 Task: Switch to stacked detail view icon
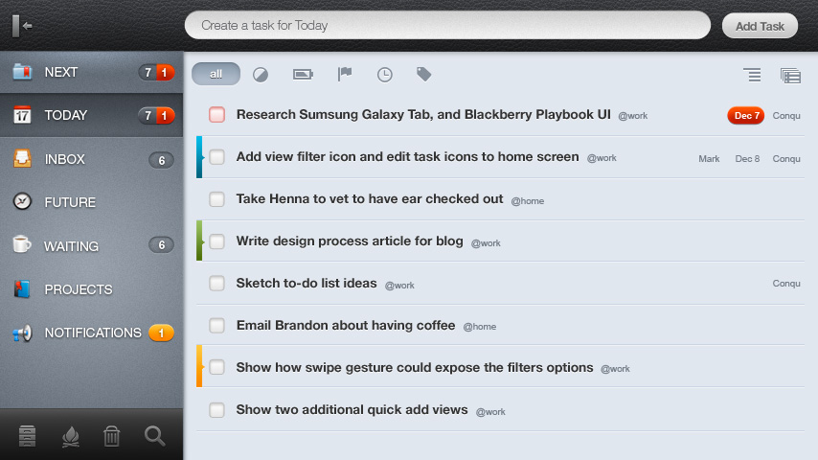click(x=790, y=74)
